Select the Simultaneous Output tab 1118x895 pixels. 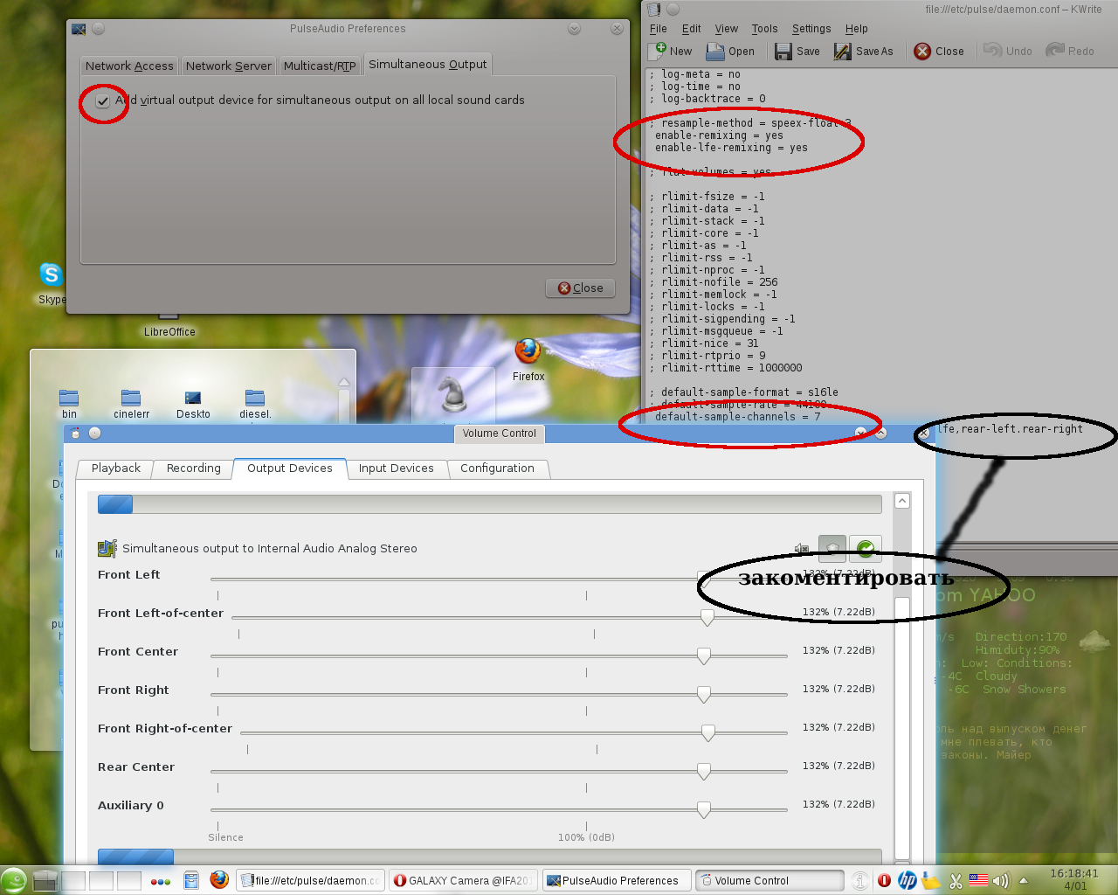click(x=428, y=64)
